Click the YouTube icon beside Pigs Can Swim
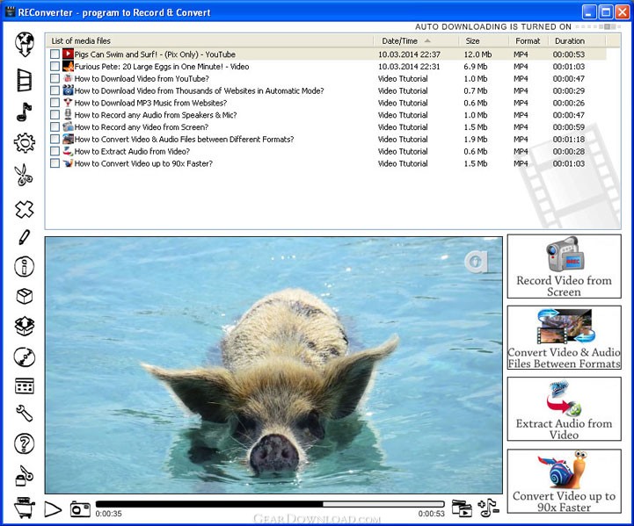This screenshot has height=526, width=634. tap(68, 54)
